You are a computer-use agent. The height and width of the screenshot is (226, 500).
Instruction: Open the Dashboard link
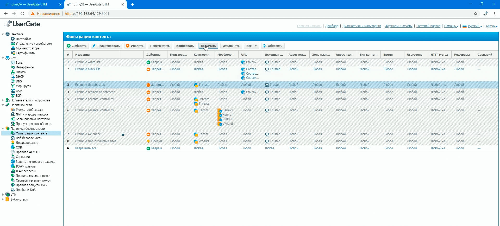[332, 26]
